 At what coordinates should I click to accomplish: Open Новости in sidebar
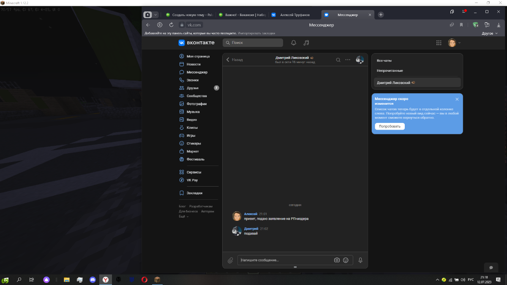point(194,64)
